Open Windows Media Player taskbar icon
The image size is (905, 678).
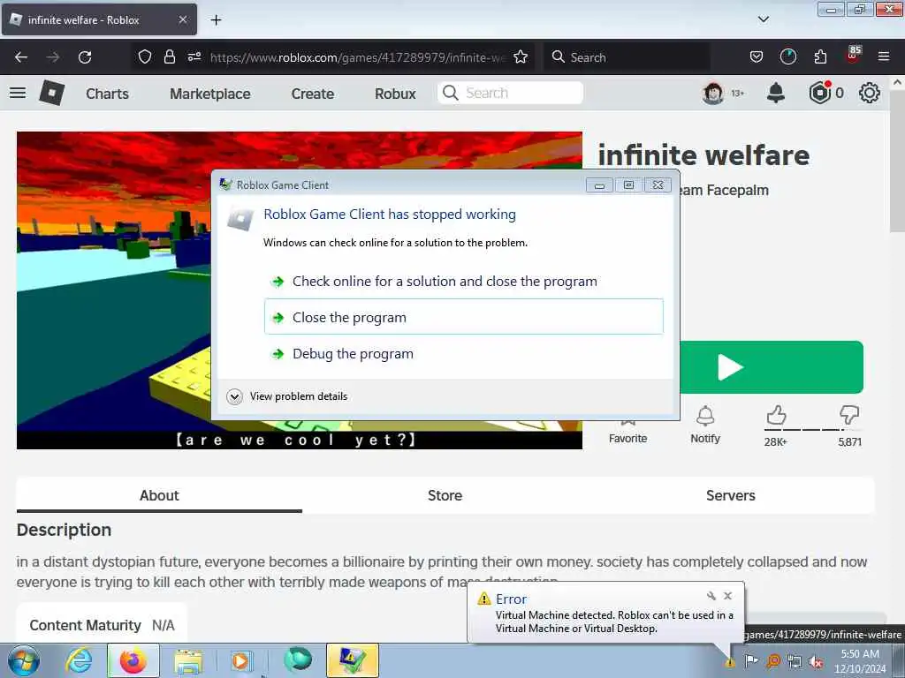[241, 660]
